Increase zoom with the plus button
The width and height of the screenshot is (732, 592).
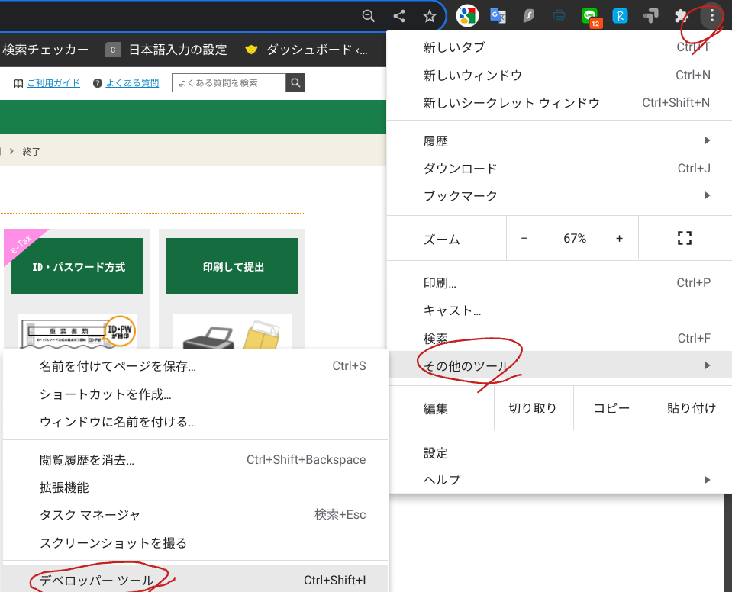pos(620,238)
